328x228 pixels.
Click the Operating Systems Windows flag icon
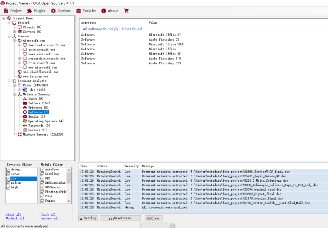25,121
